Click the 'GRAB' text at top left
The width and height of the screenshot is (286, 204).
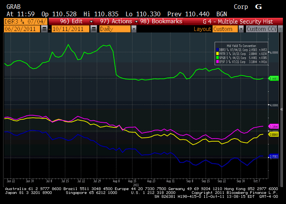tap(14, 7)
